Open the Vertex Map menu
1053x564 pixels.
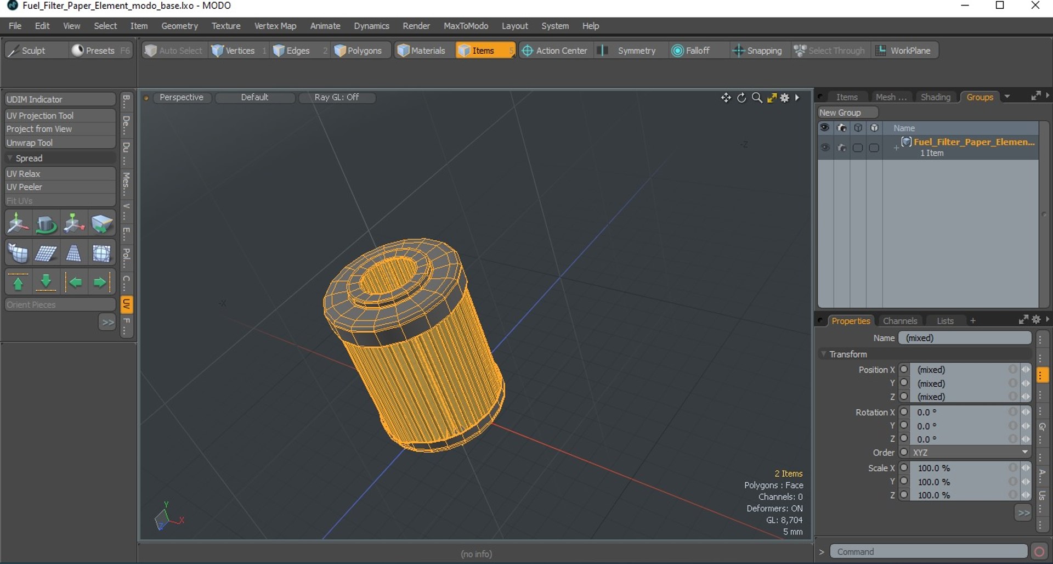coord(275,26)
